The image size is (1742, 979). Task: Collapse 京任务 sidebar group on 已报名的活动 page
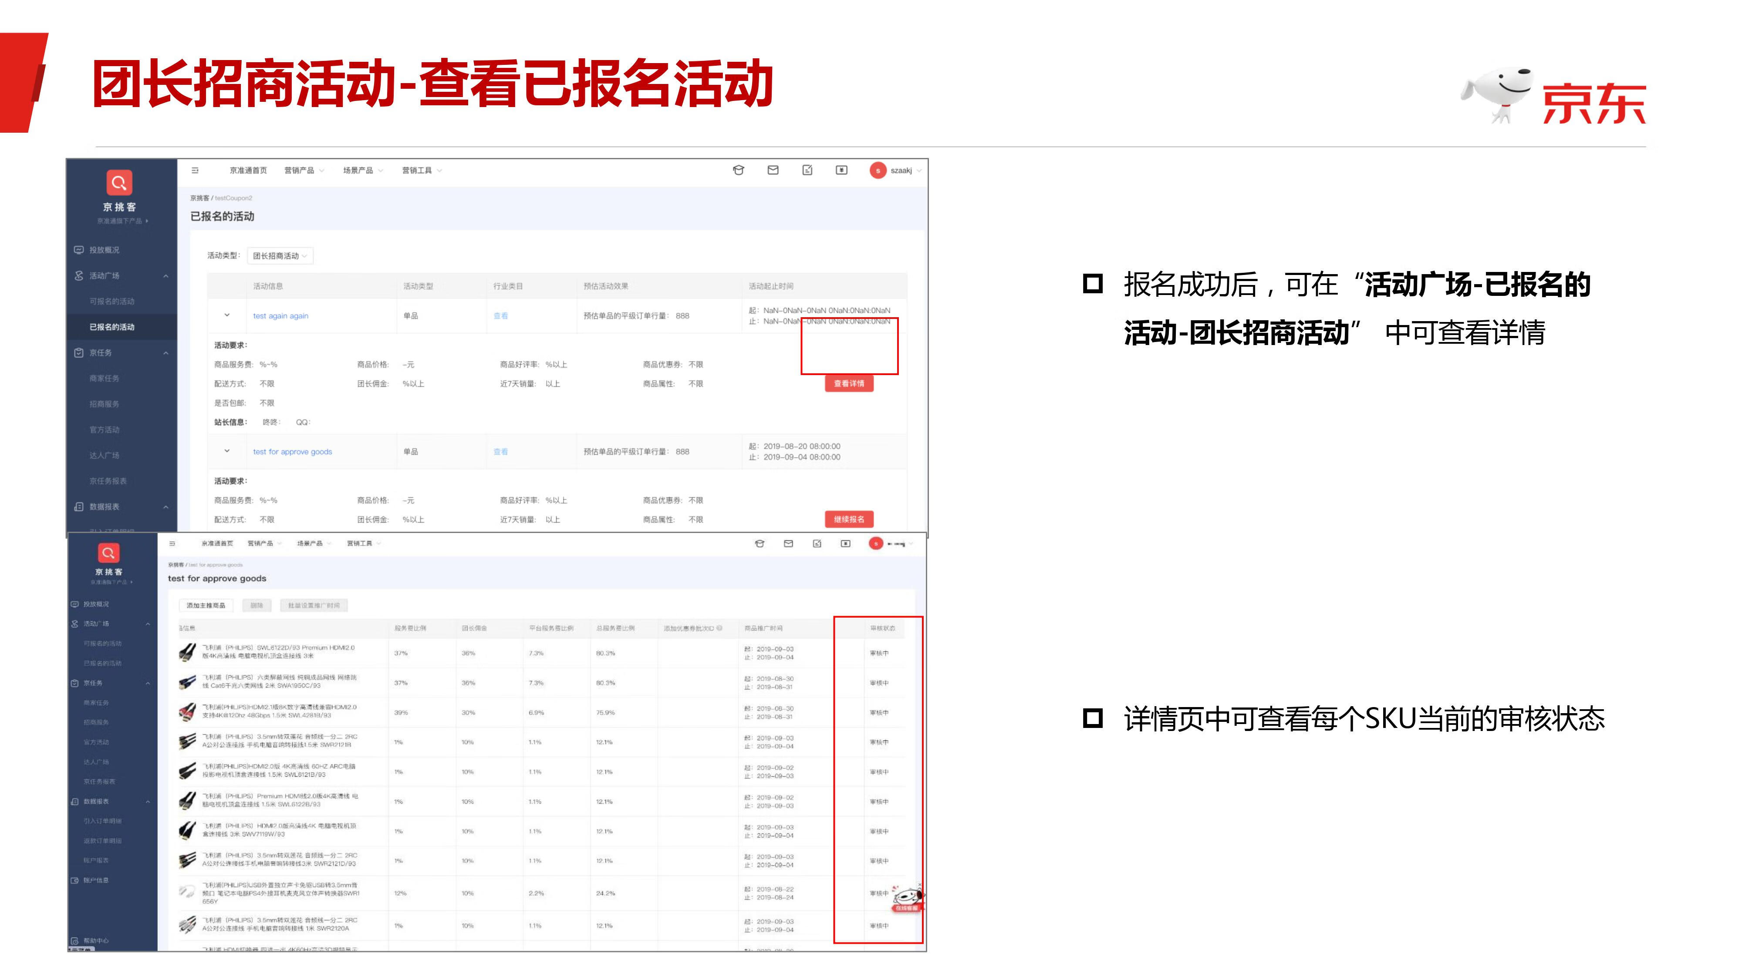(x=165, y=353)
